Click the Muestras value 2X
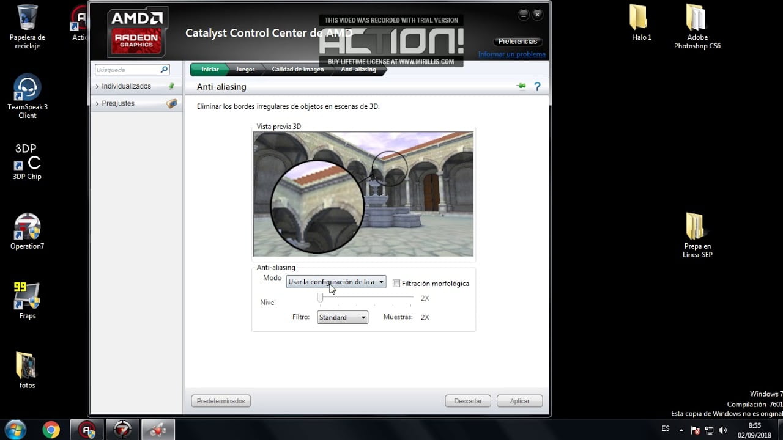This screenshot has width=783, height=440. [x=425, y=317]
